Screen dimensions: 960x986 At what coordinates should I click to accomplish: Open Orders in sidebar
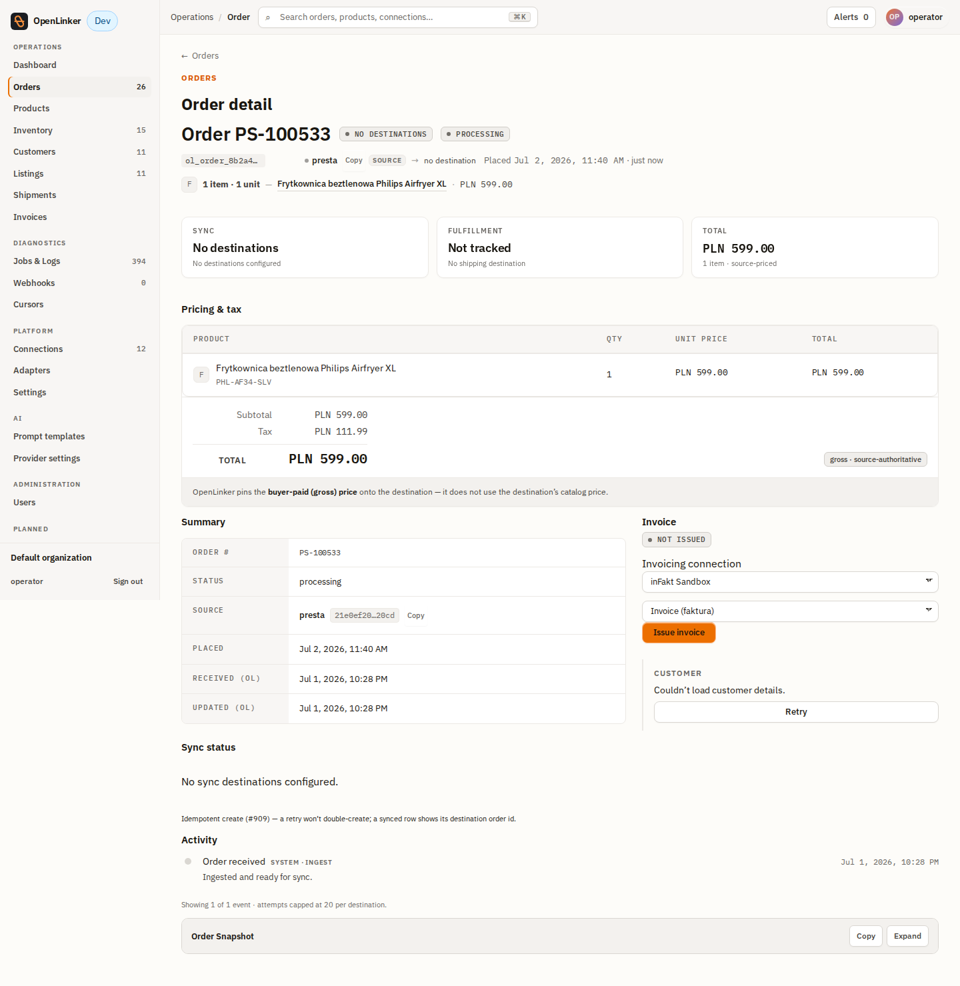click(79, 87)
